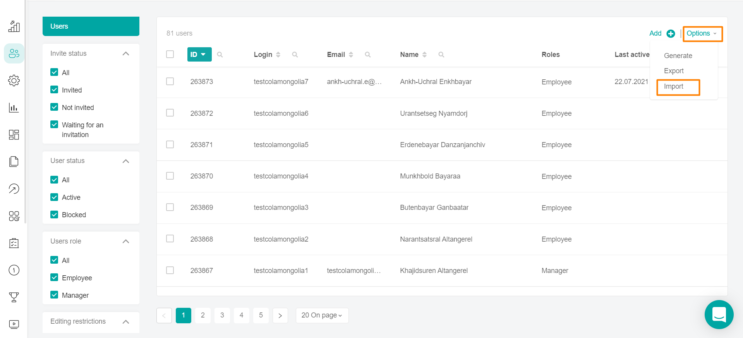Choose Import from Options menu

pos(674,87)
